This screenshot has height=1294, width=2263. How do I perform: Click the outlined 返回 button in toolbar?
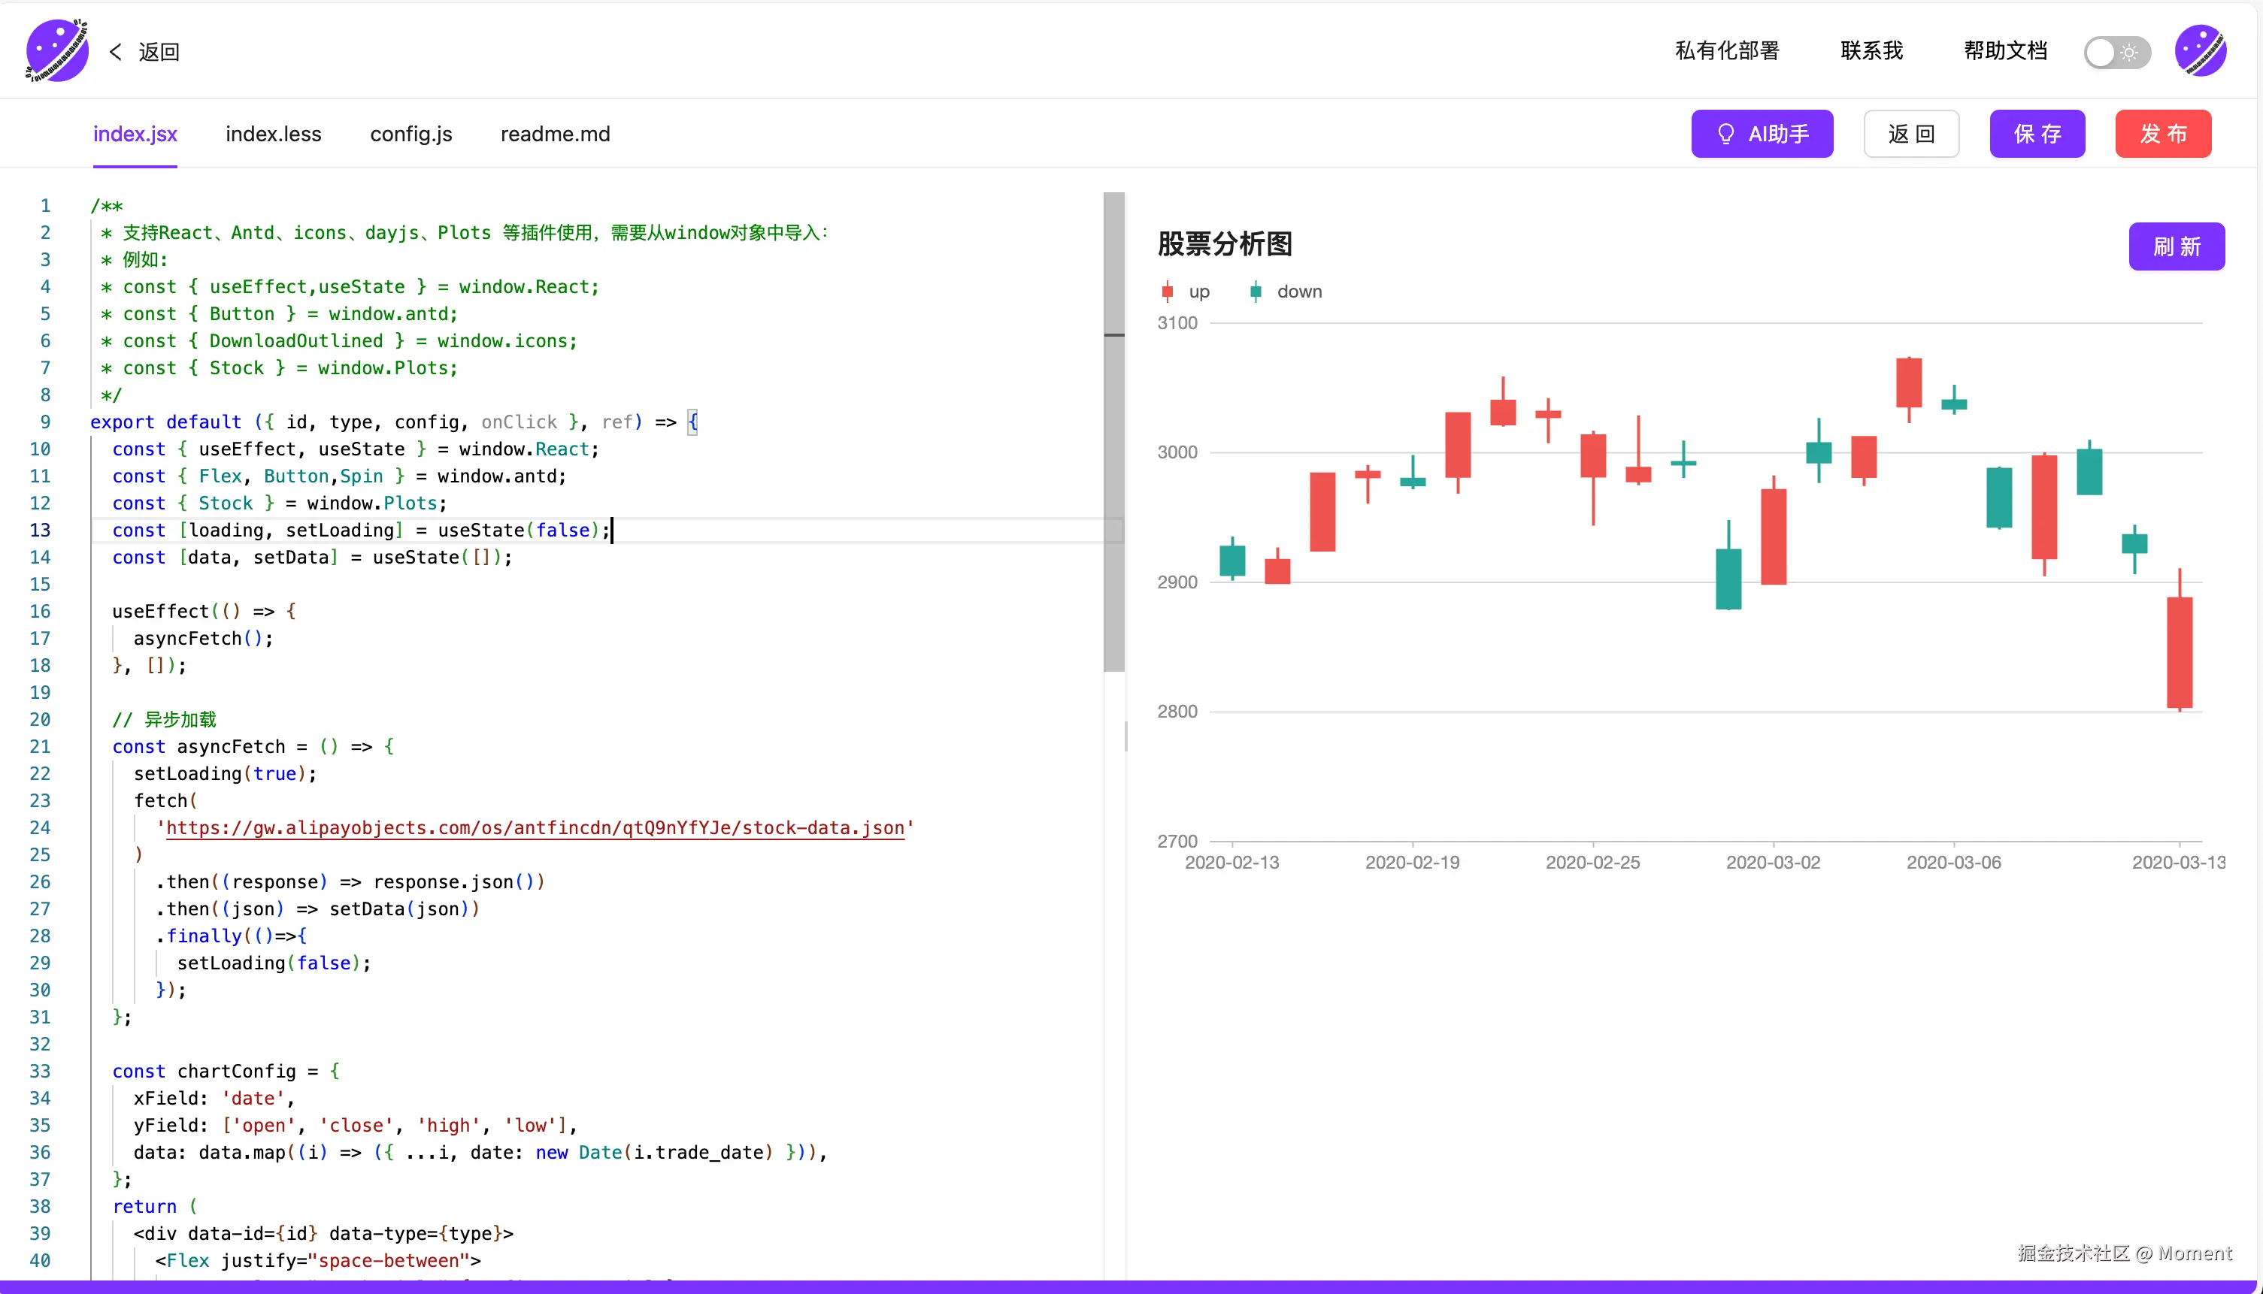tap(1911, 135)
